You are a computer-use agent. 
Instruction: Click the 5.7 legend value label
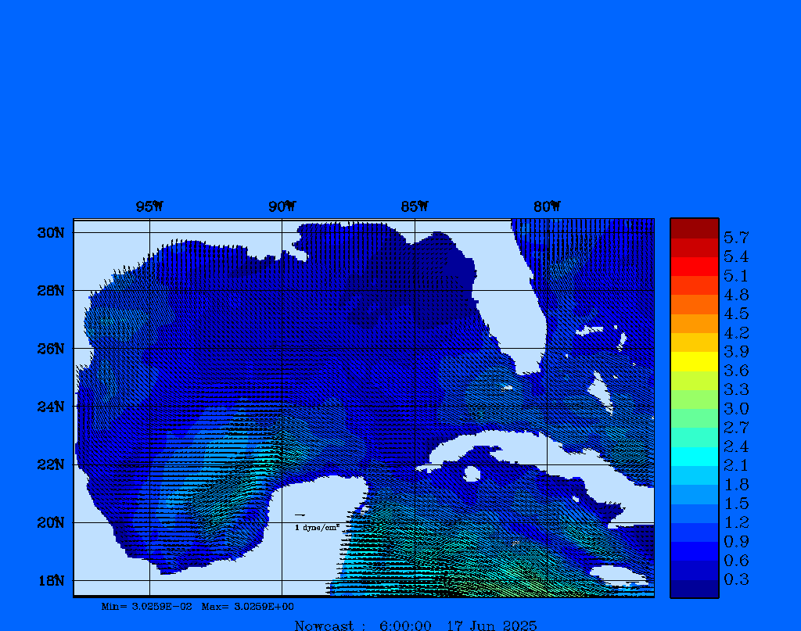[736, 237]
